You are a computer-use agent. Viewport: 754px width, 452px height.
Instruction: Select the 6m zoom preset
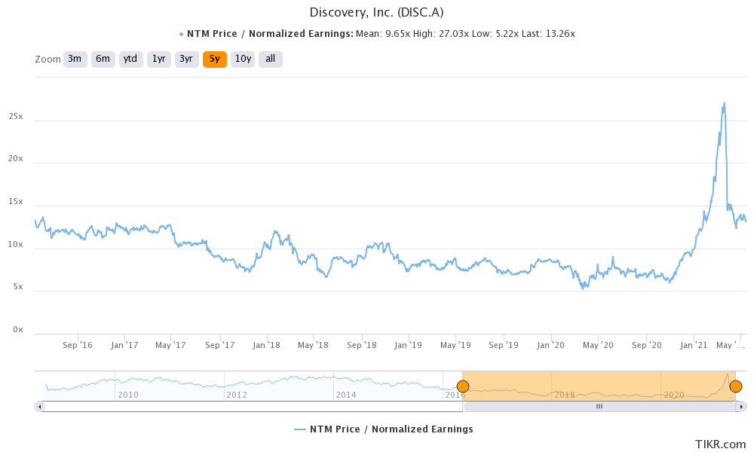coord(103,59)
